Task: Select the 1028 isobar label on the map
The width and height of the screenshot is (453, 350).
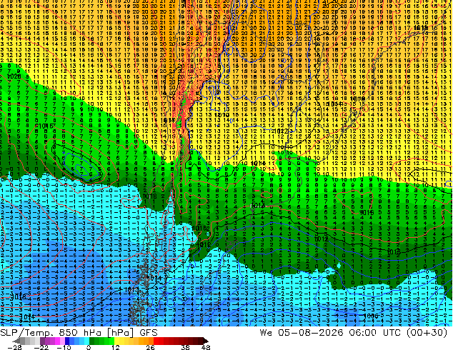Action: pyautogui.click(x=14, y=76)
